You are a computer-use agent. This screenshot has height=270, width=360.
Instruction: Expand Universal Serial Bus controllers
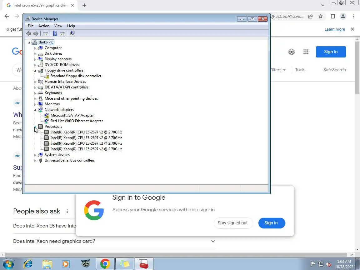point(35,161)
